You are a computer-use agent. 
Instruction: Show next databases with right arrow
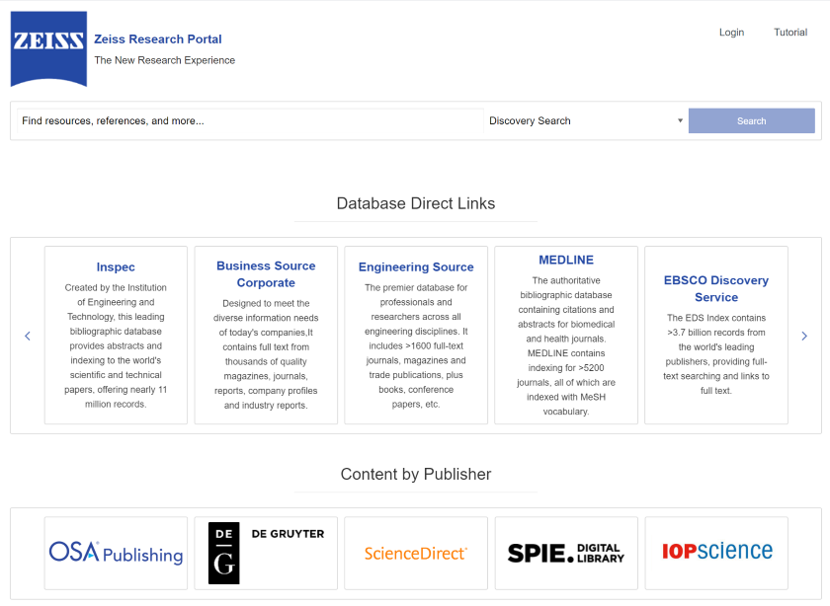tap(804, 336)
